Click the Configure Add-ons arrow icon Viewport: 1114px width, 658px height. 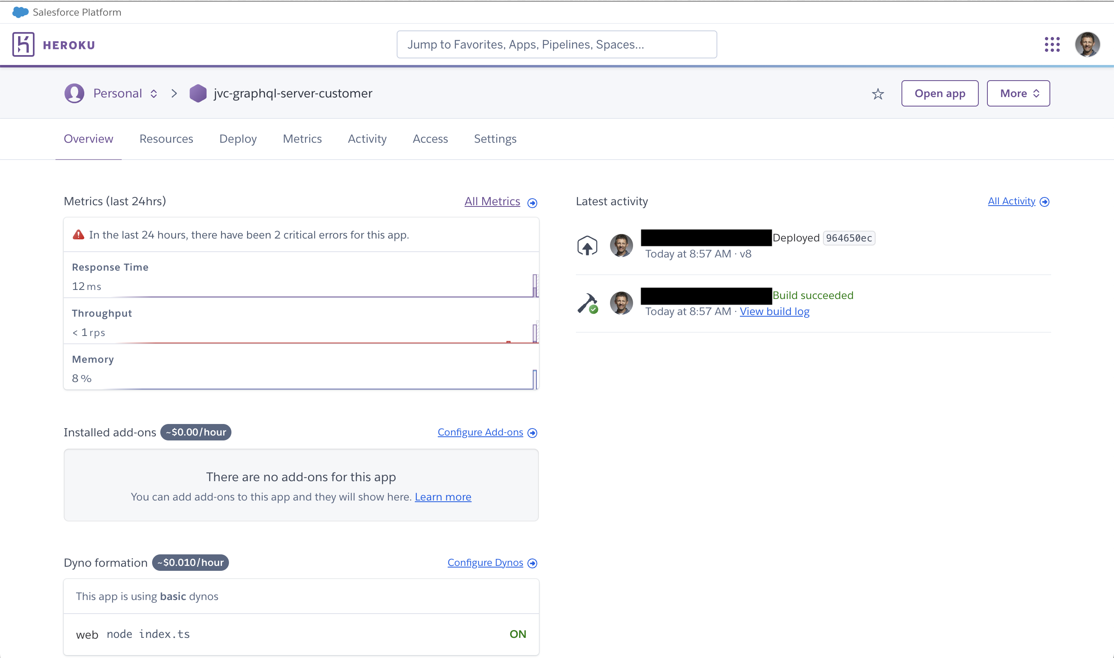pyautogui.click(x=532, y=432)
